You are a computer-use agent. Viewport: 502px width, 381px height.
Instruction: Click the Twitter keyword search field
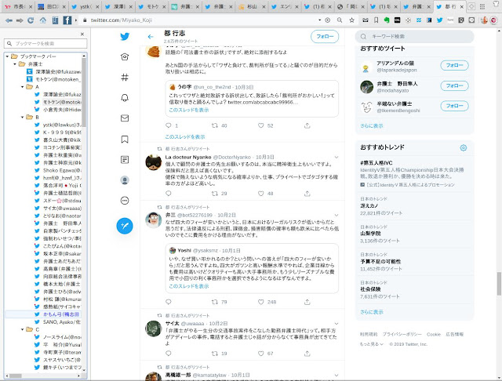[415, 37]
